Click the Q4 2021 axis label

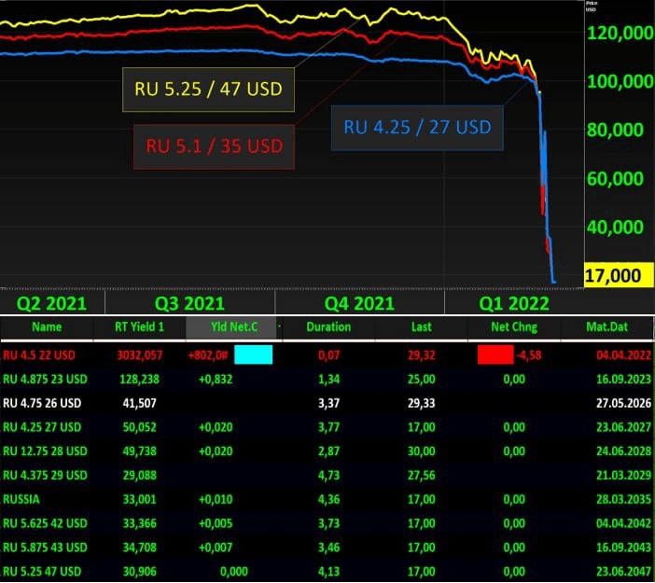[359, 303]
